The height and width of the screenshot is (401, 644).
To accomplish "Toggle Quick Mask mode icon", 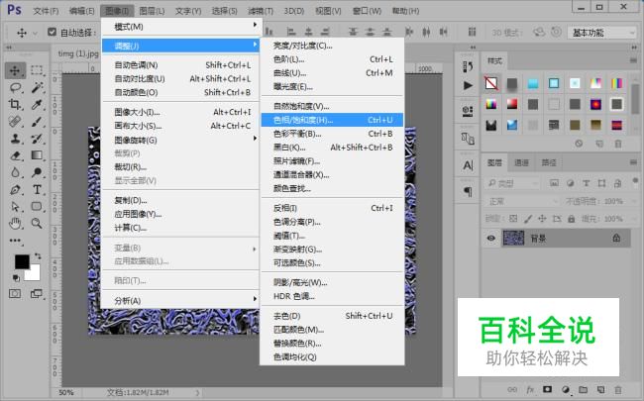I will 15,294.
